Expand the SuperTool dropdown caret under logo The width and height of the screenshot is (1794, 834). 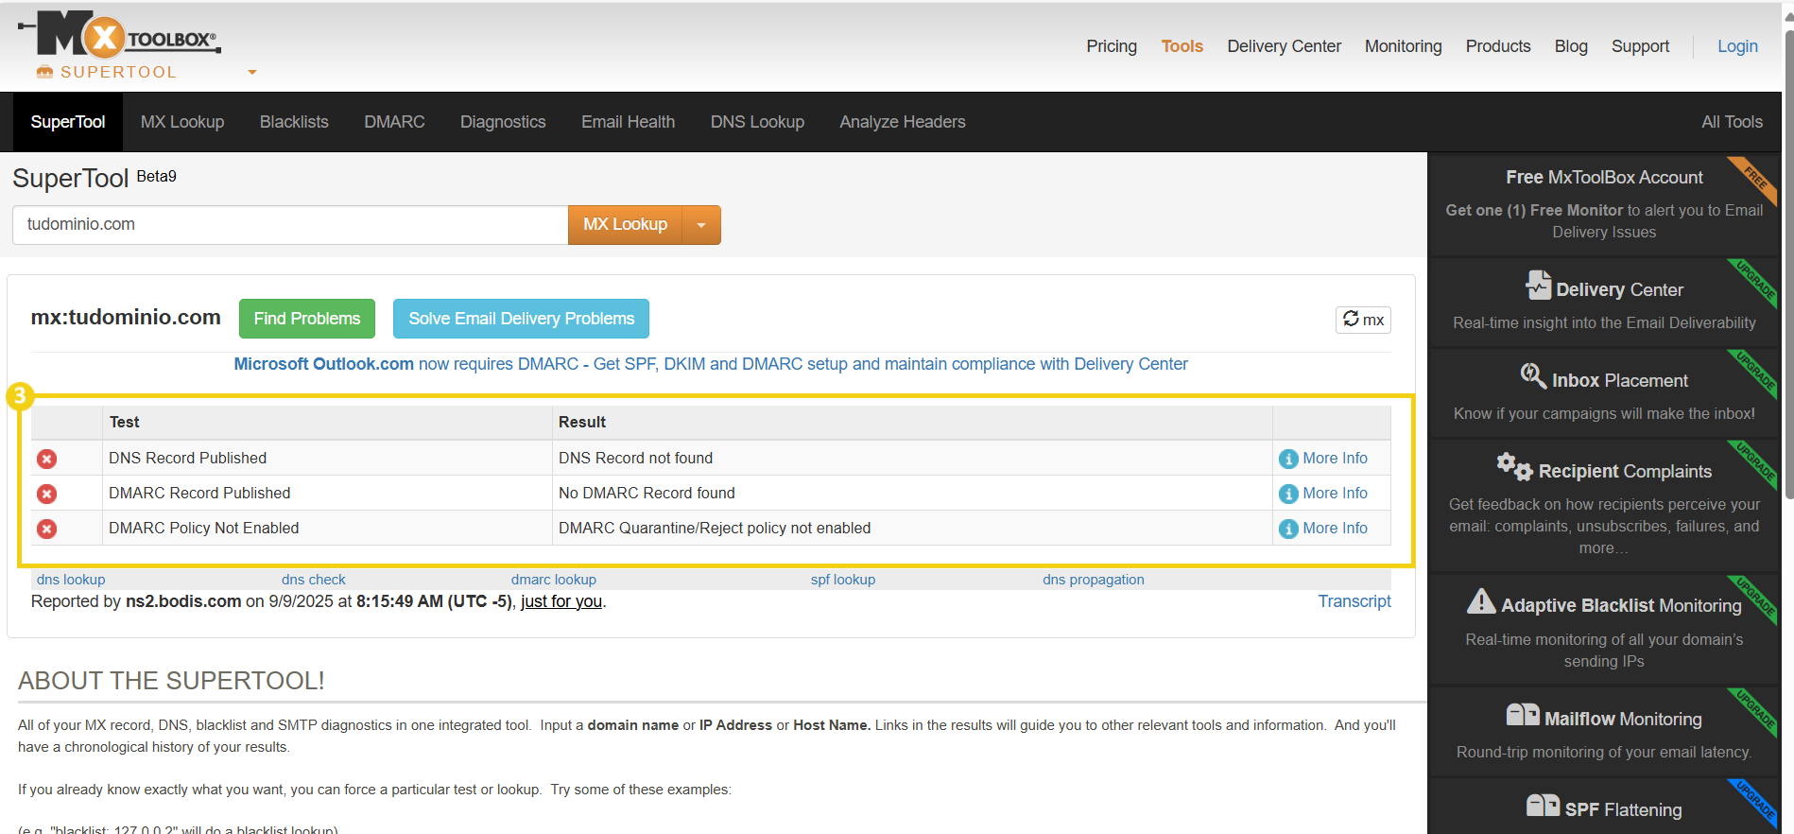click(x=252, y=72)
